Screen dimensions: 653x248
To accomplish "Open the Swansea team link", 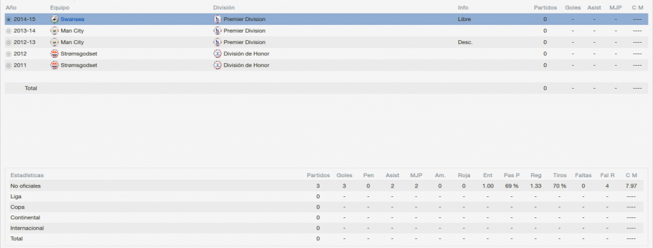I will tap(73, 19).
